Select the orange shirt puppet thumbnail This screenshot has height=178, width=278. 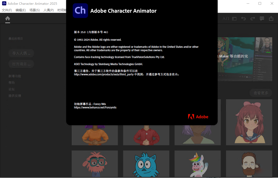(x=95, y=135)
